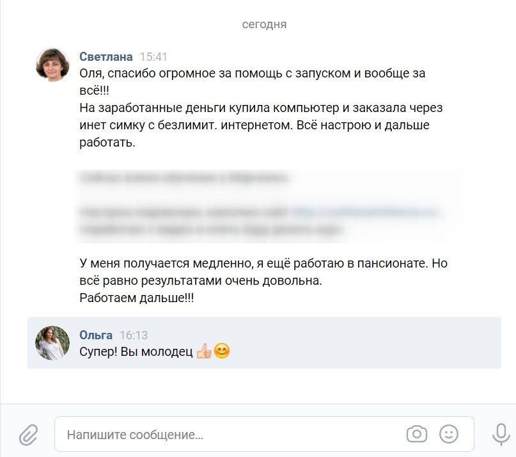Screen dimensions: 516x457
Task: Click into 'Напишите сообщение...' message field
Action: click(264, 434)
